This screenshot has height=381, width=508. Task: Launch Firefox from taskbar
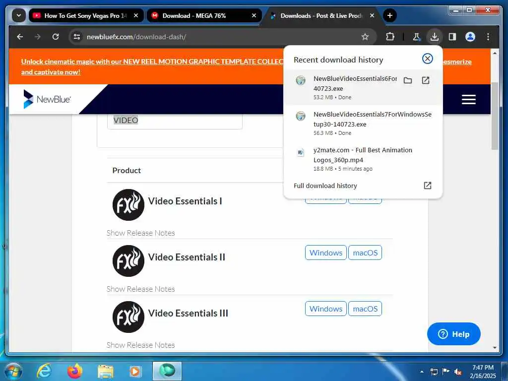point(74,371)
